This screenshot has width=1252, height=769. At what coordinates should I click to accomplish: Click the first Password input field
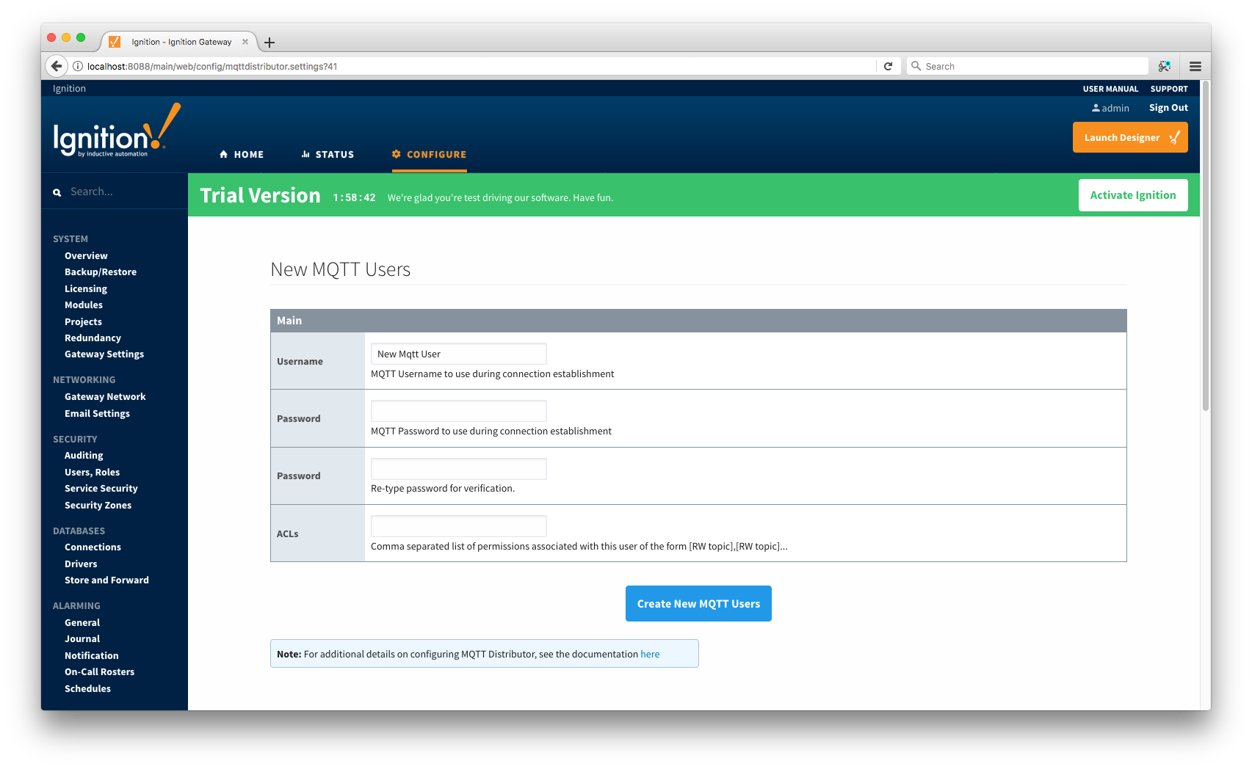click(459, 411)
